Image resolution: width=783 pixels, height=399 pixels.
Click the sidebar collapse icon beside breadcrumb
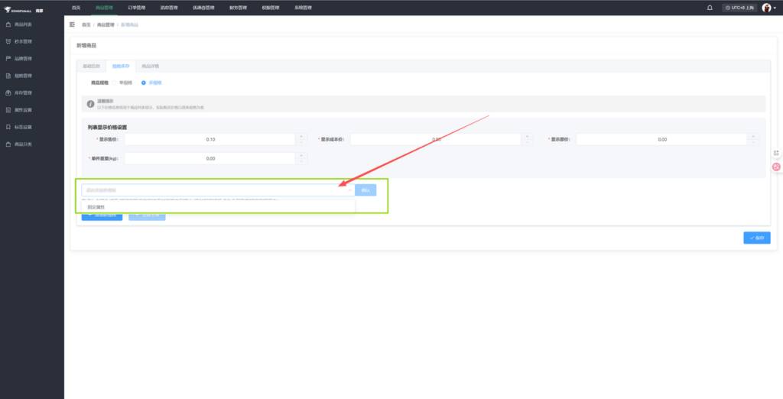pyautogui.click(x=73, y=25)
